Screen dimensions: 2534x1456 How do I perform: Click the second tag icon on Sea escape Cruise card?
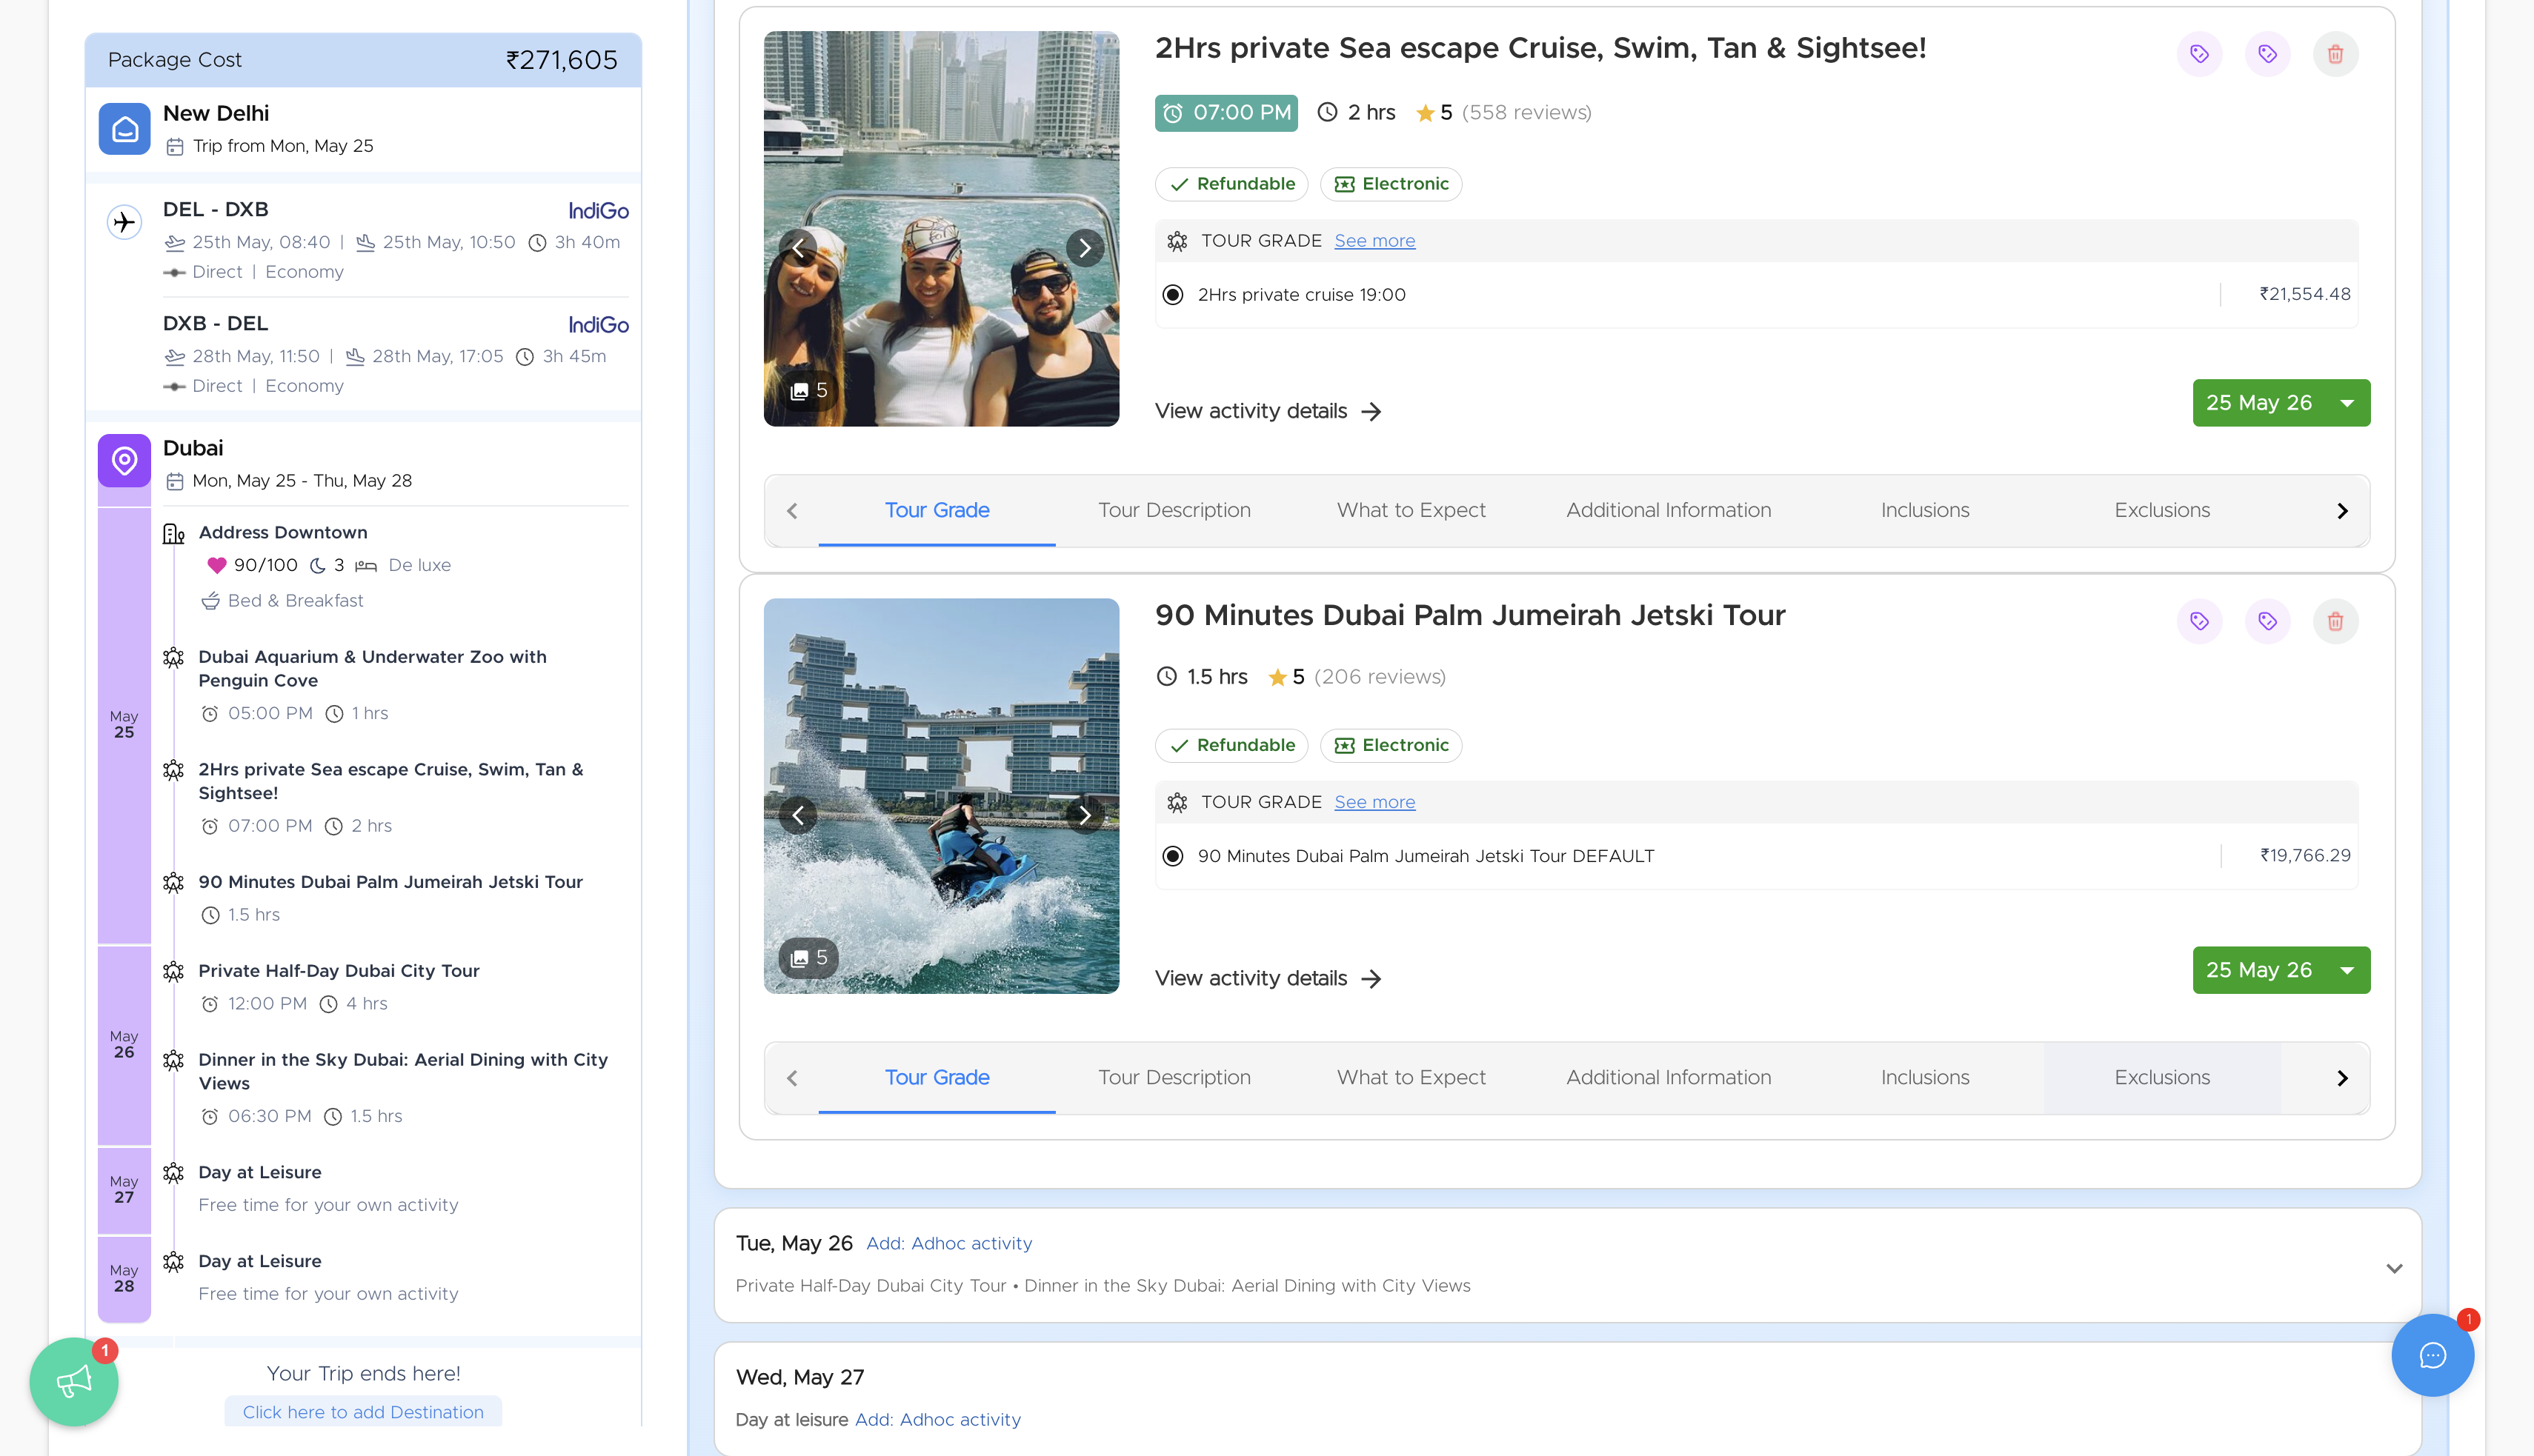click(2267, 54)
